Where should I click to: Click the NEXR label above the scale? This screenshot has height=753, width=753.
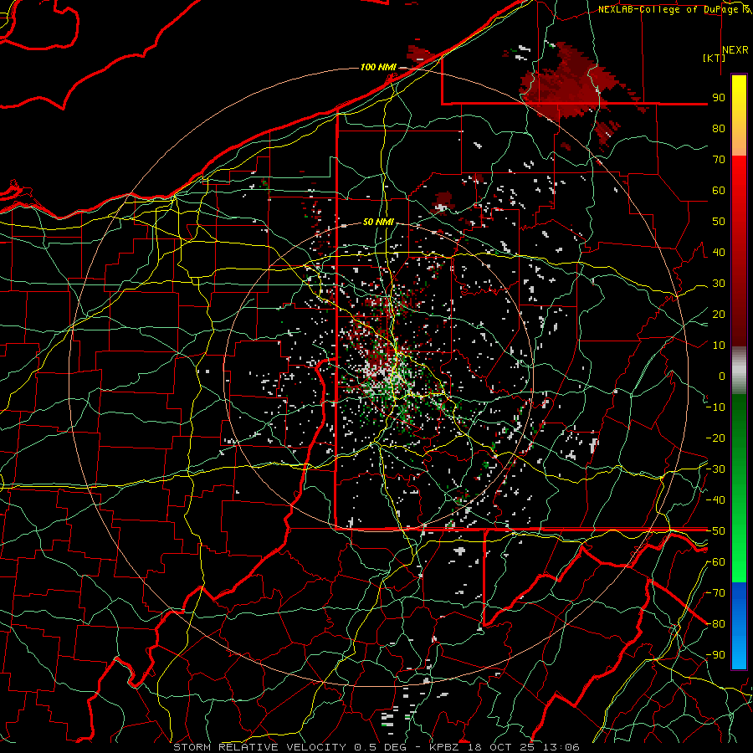735,50
